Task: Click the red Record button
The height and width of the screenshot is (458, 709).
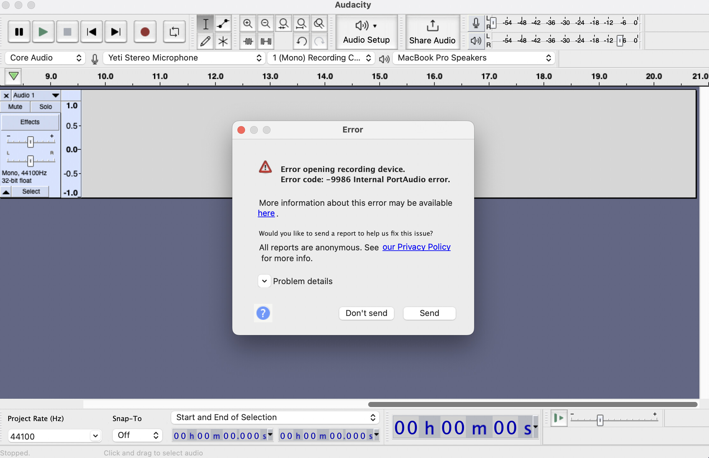Action: (x=145, y=32)
